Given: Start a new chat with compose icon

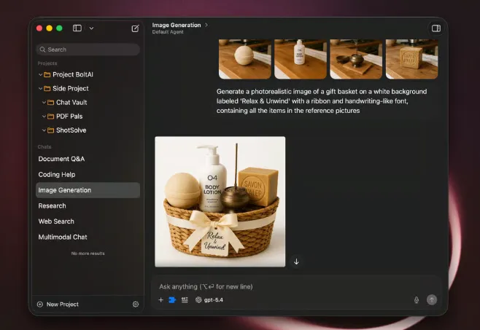Looking at the screenshot, I should [135, 28].
